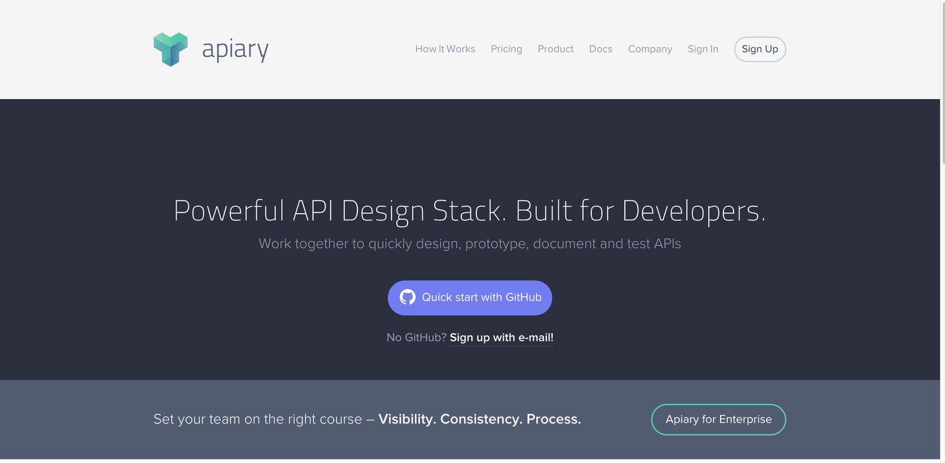Click the Sign Up button
This screenshot has height=463, width=945.
(760, 49)
